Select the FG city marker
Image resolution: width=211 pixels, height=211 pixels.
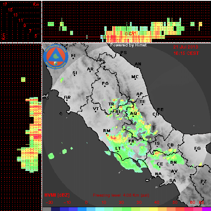[x=197, y=151]
